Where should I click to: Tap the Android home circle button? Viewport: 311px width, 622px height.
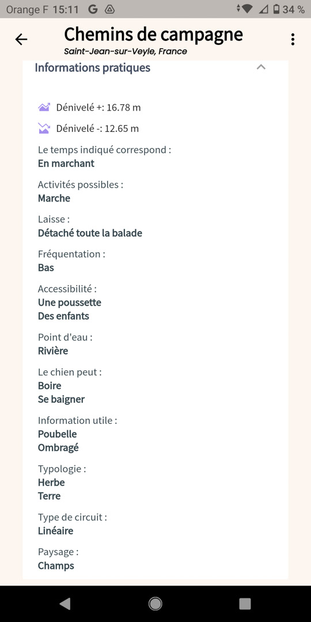coord(155,604)
